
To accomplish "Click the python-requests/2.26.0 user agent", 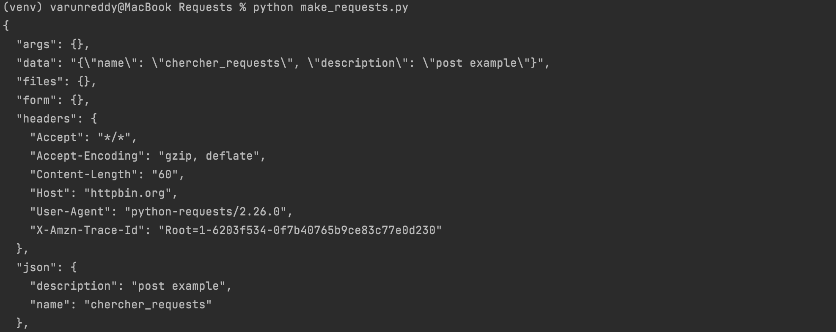I will pyautogui.click(x=206, y=212).
